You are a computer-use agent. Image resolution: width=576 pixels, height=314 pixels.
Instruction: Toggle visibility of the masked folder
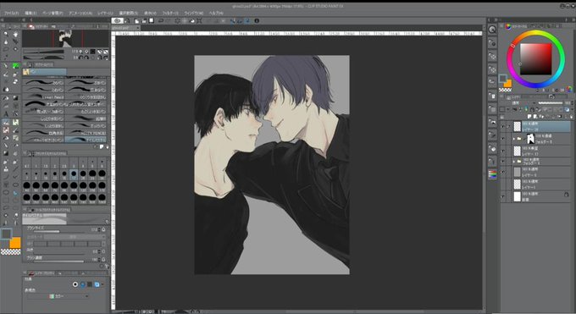pyautogui.click(x=503, y=139)
